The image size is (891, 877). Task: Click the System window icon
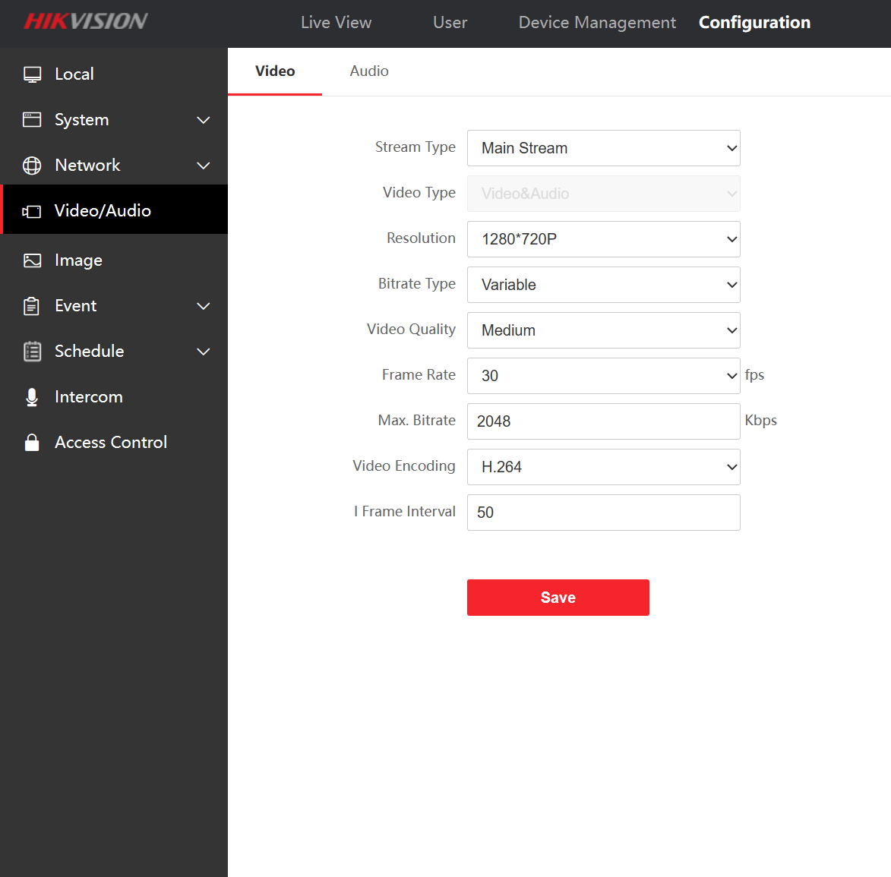coord(32,120)
